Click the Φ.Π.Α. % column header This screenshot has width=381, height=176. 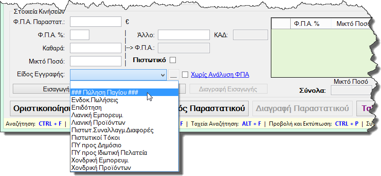(311, 24)
